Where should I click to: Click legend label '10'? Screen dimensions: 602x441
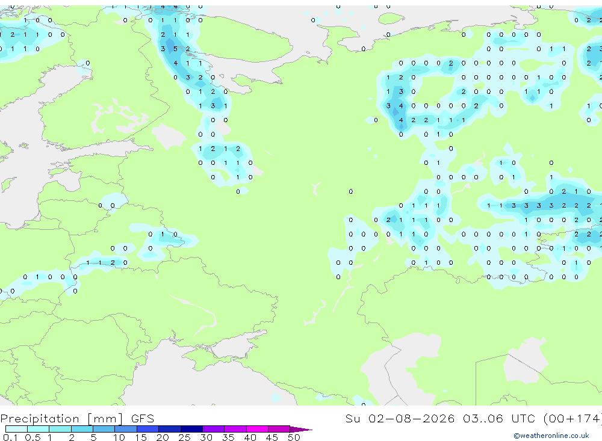click(x=119, y=437)
